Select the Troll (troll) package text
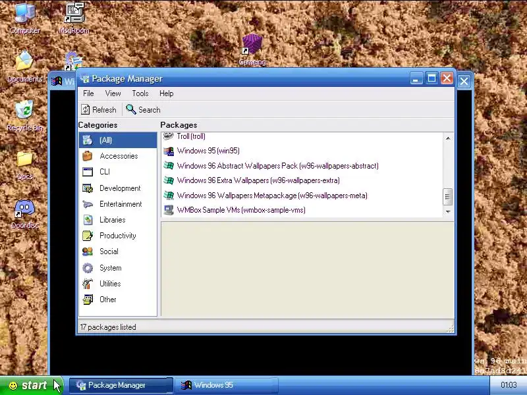Image resolution: width=527 pixels, height=395 pixels. pyautogui.click(x=191, y=136)
